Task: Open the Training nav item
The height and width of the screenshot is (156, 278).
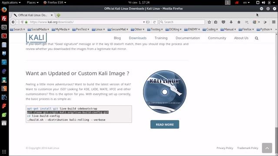Action: pos(161,38)
